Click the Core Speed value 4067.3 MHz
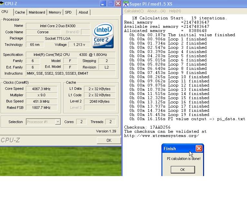Image resolution: width=247 pixels, height=209 pixels. [x=41, y=89]
